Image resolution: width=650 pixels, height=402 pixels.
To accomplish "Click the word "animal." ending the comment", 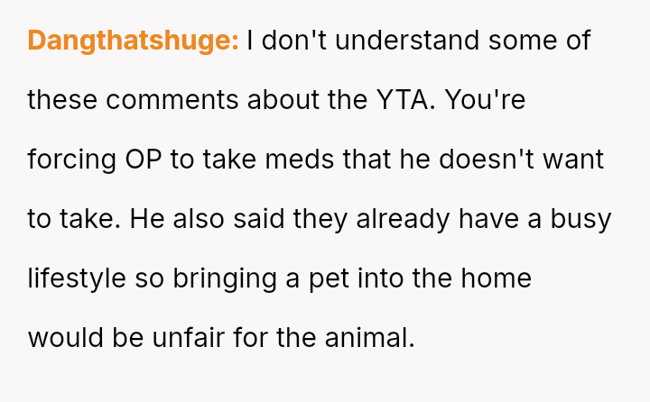I will click(x=370, y=338).
